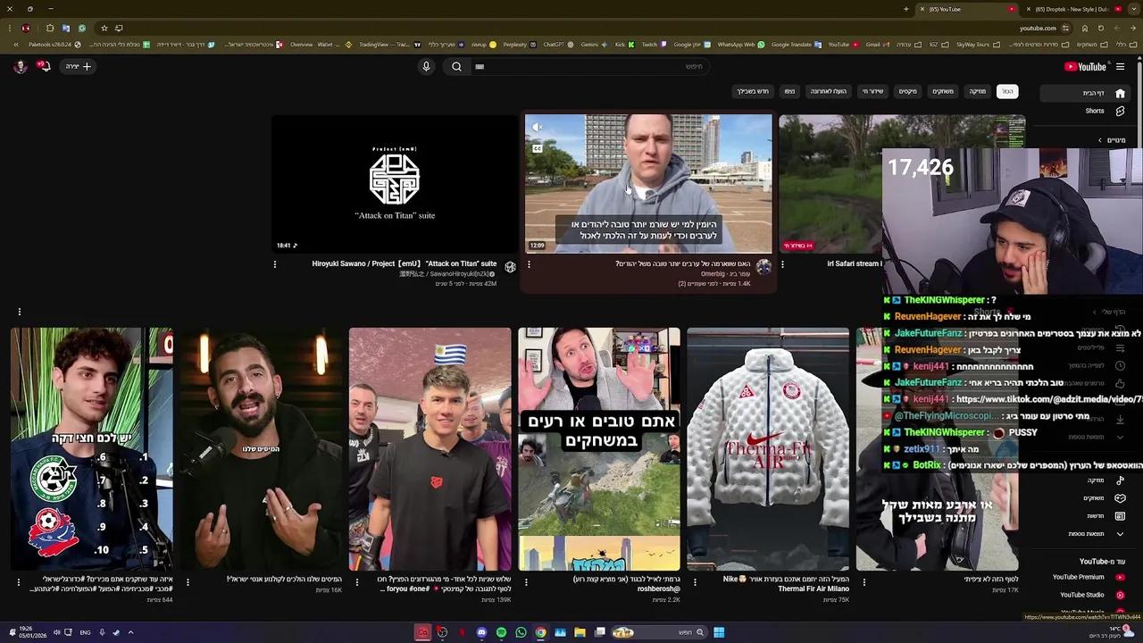Select the נצפו filter chip
Viewport: 1143px width, 643px height.
(789, 91)
